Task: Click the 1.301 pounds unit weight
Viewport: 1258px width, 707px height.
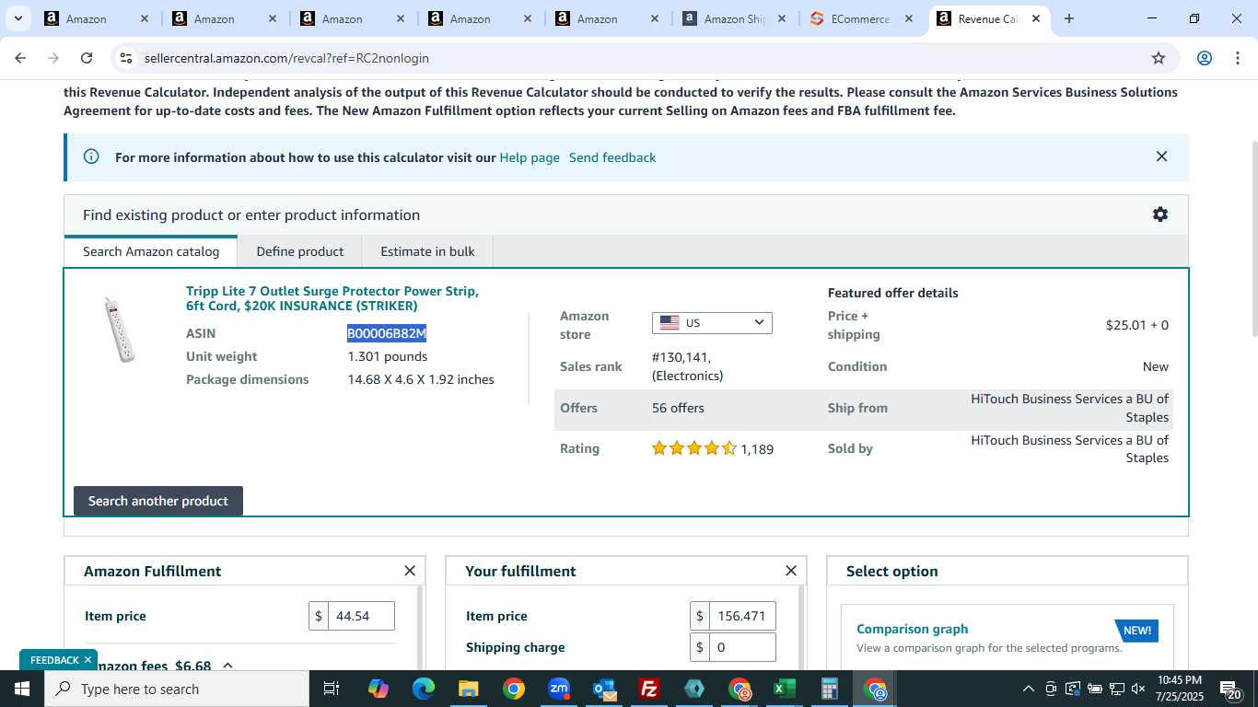Action: (x=388, y=356)
